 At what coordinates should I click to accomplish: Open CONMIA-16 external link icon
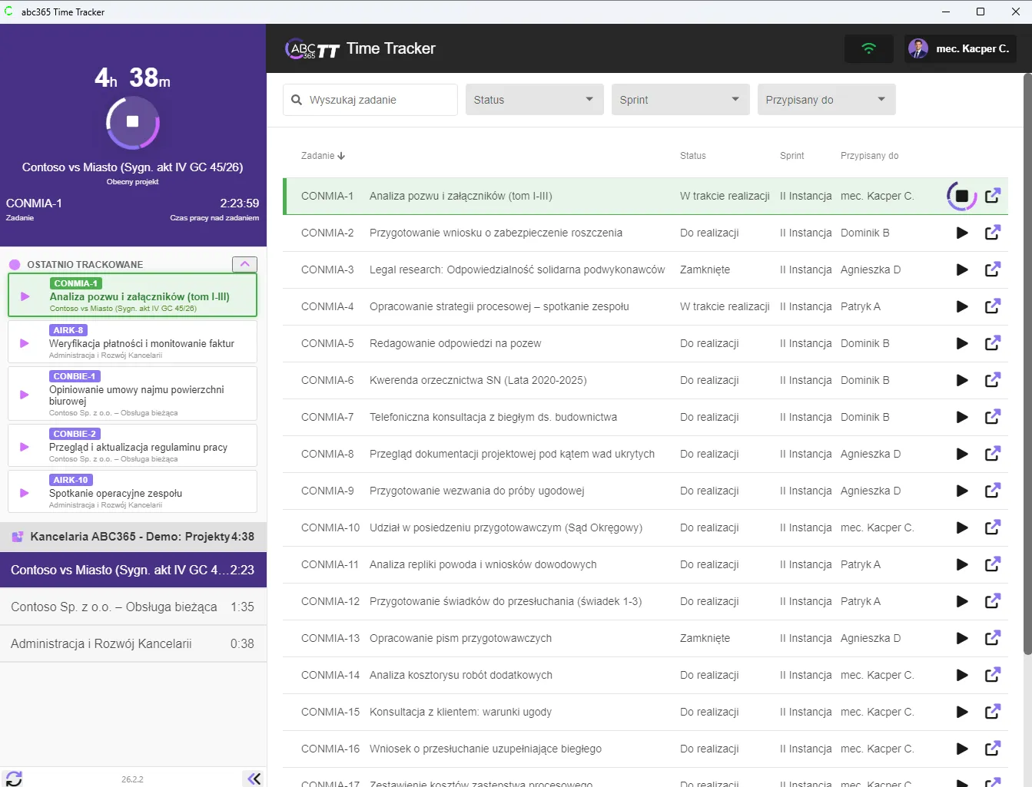tap(993, 748)
